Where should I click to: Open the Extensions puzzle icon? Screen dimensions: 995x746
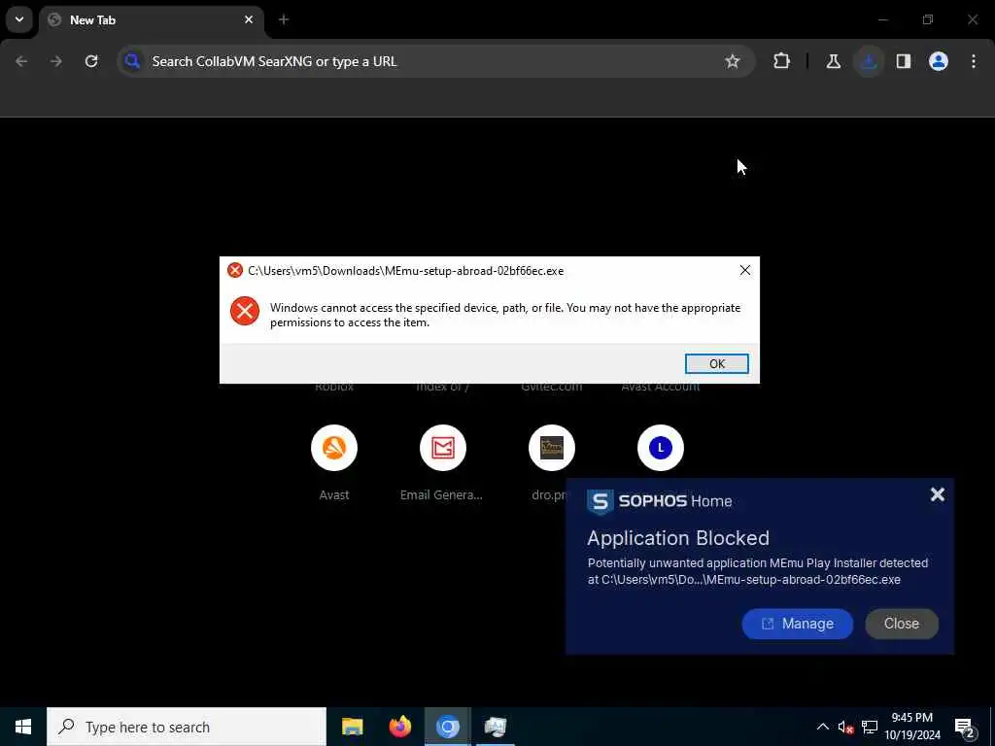pos(782,61)
